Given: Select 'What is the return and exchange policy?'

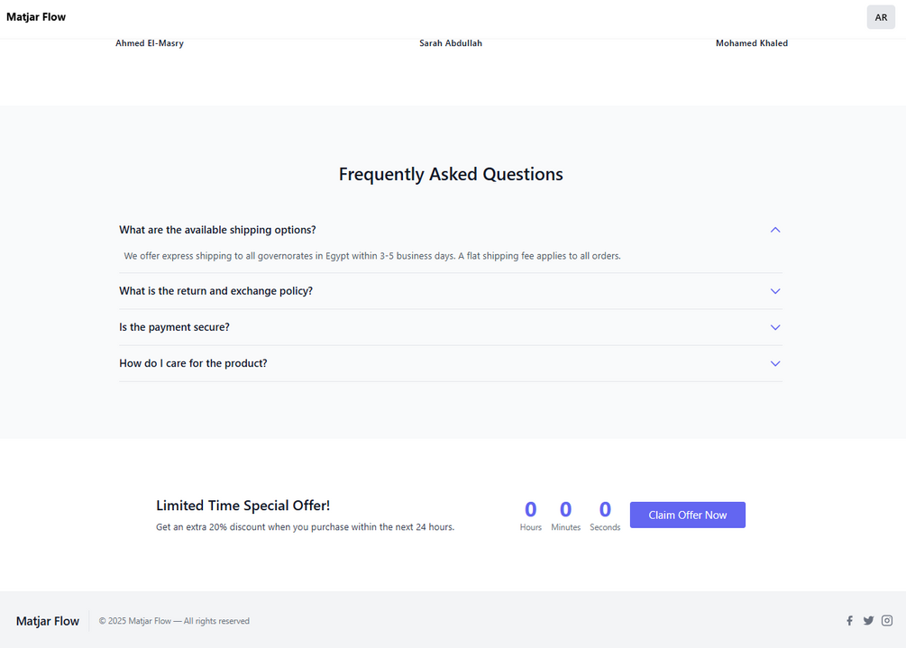Looking at the screenshot, I should pos(215,291).
